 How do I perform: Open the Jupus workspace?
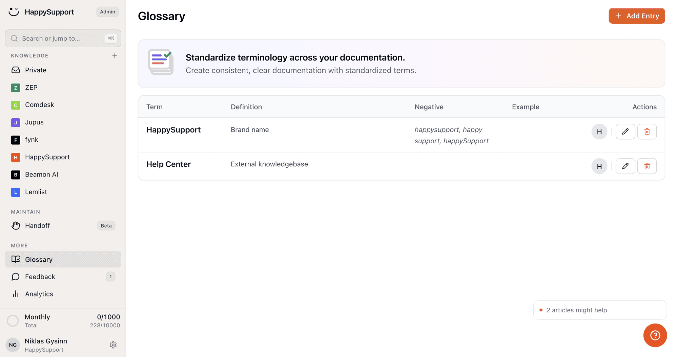point(63,122)
